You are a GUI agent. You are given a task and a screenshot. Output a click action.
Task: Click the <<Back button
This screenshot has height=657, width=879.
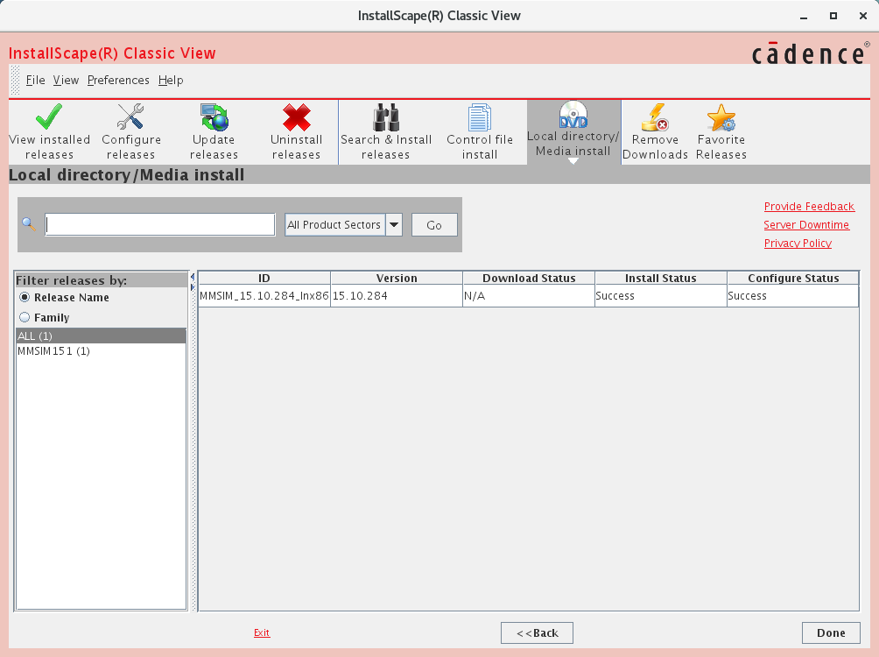(x=537, y=632)
